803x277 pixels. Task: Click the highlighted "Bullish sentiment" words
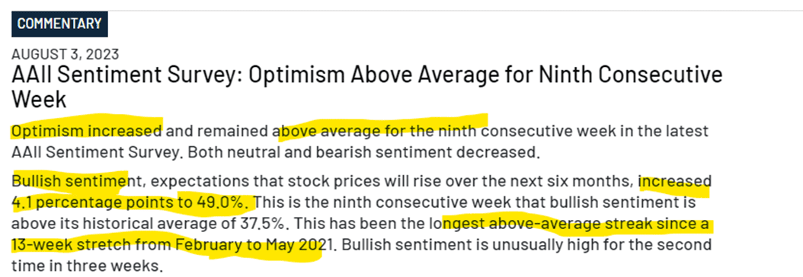click(x=69, y=180)
